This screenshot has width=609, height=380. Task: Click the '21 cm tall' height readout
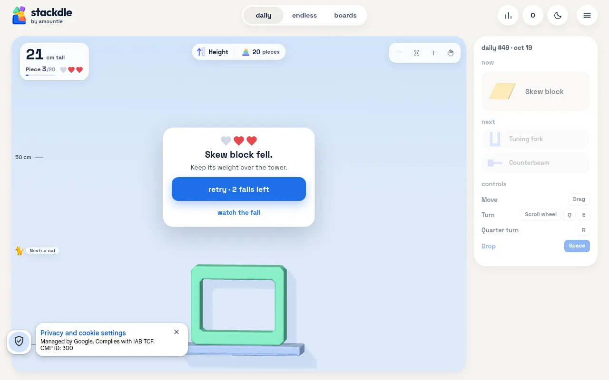click(45, 55)
